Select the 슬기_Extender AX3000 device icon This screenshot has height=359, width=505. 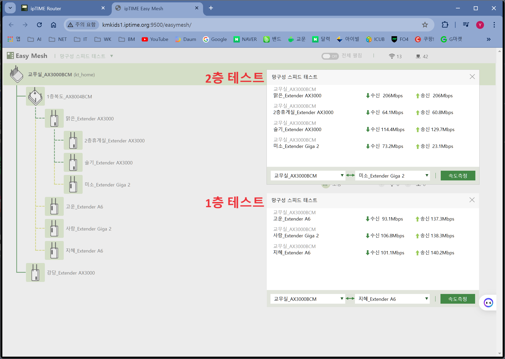pyautogui.click(x=73, y=162)
